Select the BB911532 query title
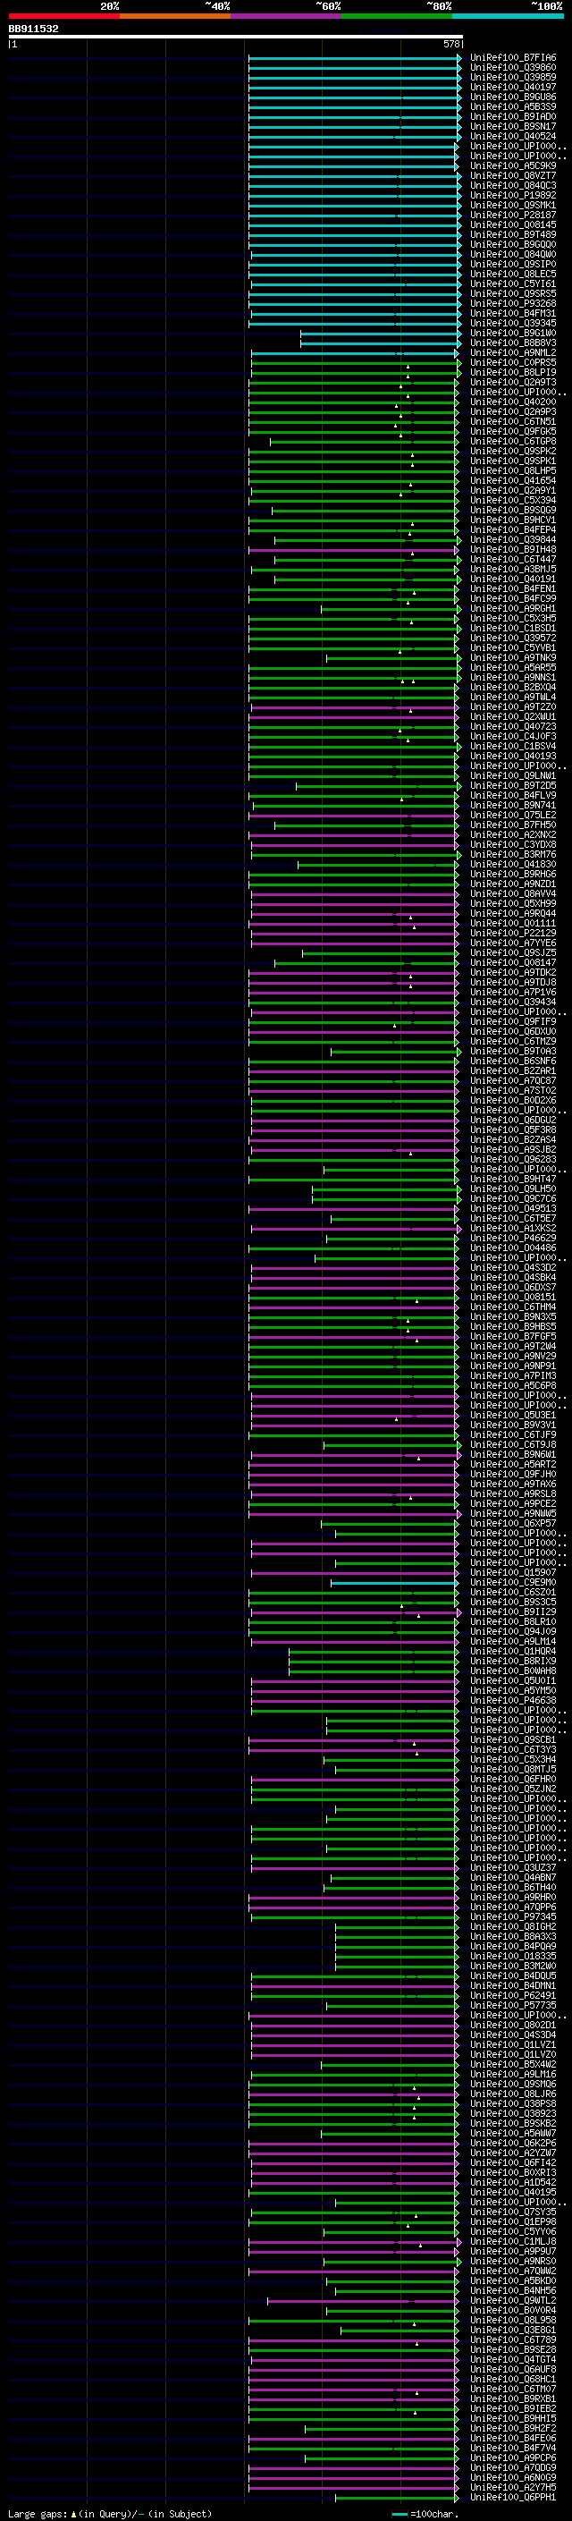572x2521 pixels. [33, 29]
